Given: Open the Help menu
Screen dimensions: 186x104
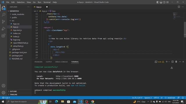Looking at the screenshot, I should click(55, 2).
